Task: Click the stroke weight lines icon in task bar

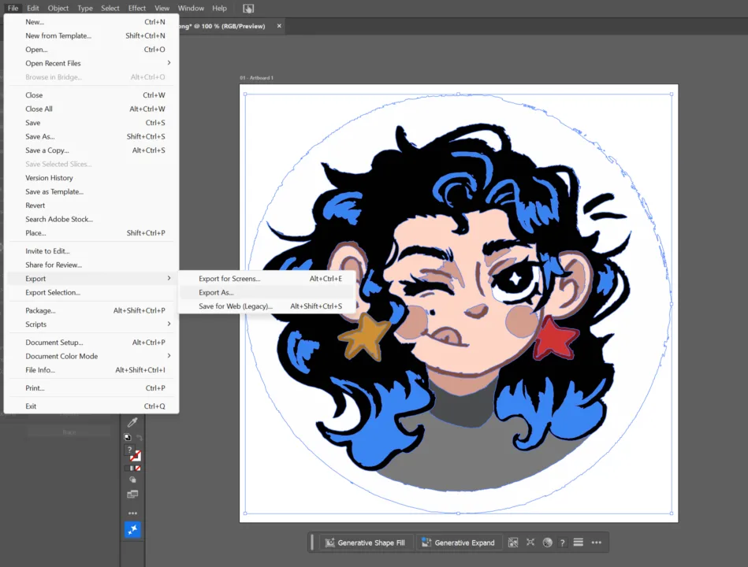Action: [579, 543]
